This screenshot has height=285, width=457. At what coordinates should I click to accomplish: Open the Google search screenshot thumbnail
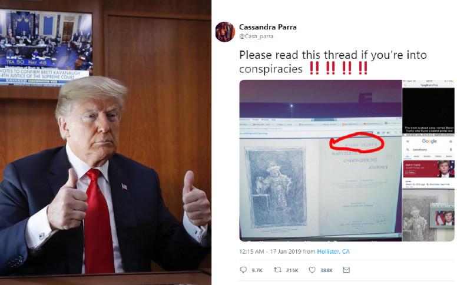tap(429, 161)
